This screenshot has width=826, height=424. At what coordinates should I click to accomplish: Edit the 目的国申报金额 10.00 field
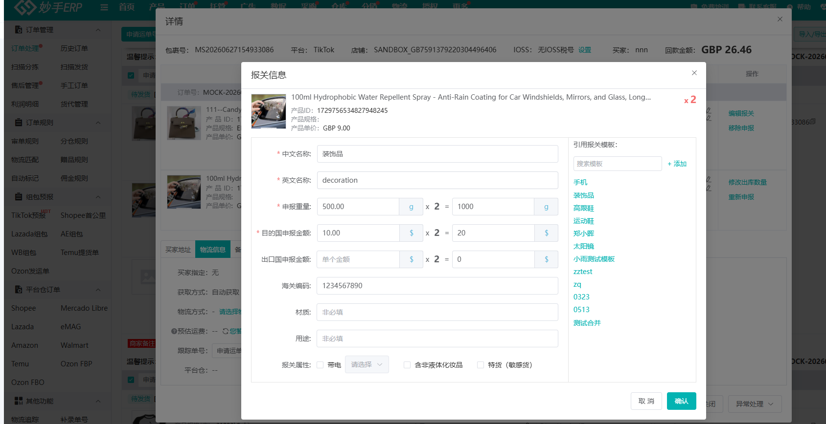358,233
